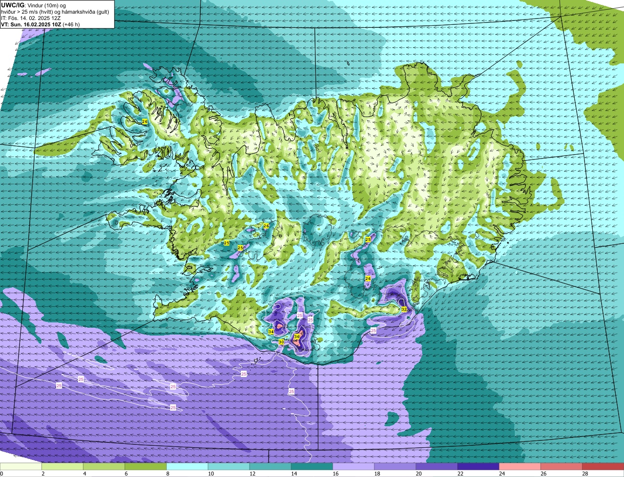Pick the 22–24 m/s dark indigo legend swatch
The image size is (624, 477).
click(478, 467)
